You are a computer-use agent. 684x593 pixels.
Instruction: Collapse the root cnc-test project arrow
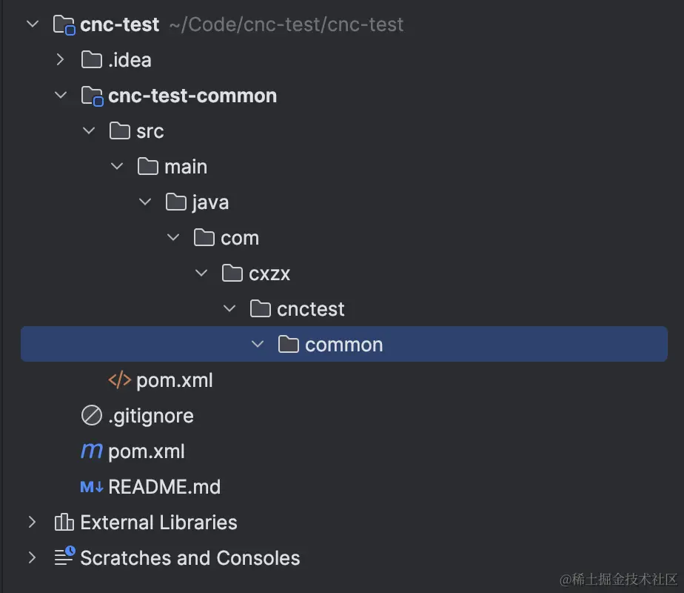coord(32,24)
